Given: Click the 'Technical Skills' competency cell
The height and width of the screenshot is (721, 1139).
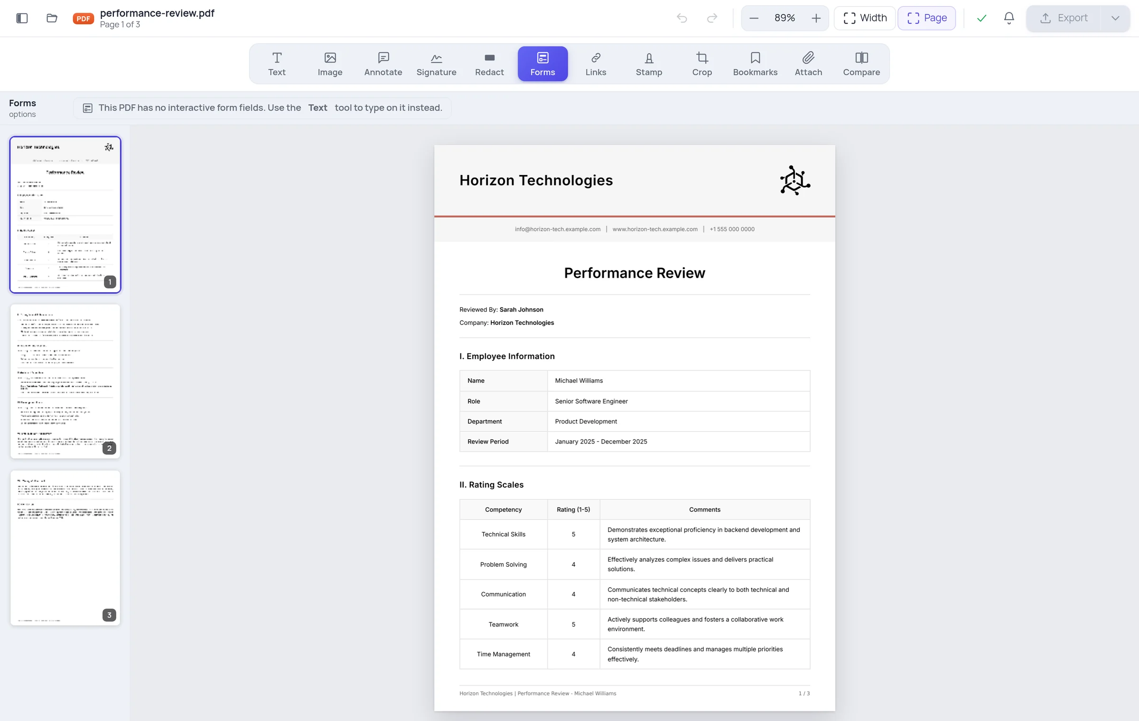Looking at the screenshot, I should (503, 535).
